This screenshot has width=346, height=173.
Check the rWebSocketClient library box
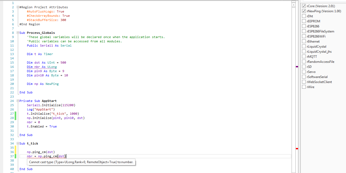click(x=304, y=82)
